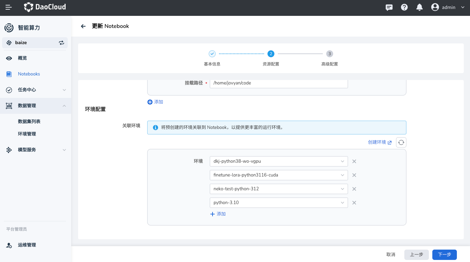The image size is (470, 262).
Task: Open the notifications bell icon
Action: (x=420, y=7)
